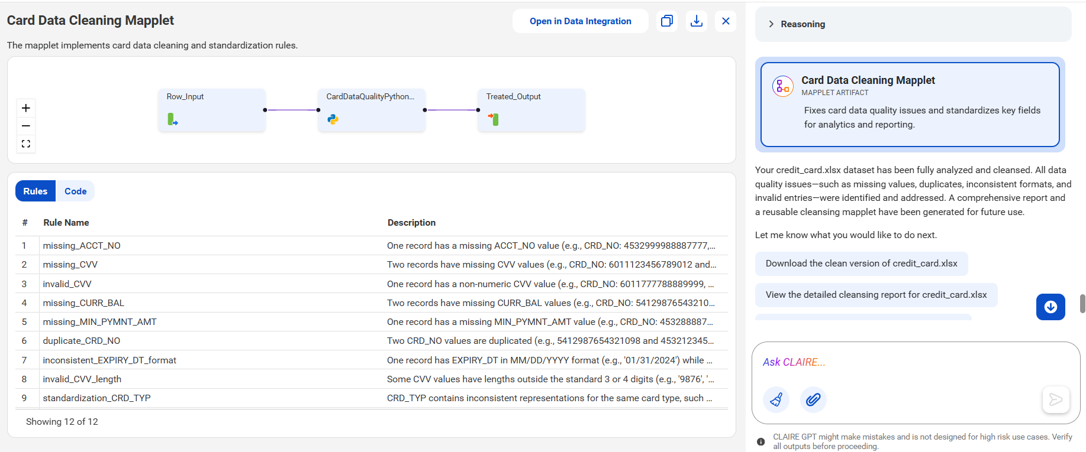Select the duplicate_CRD_NO rule row
Image resolution: width=1086 pixels, height=452 pixels.
coord(372,341)
